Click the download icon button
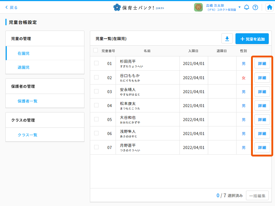275x206 pixels. 227,39
